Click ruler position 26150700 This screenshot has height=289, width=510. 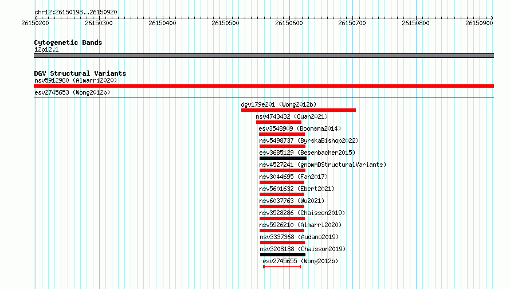tap(352, 23)
